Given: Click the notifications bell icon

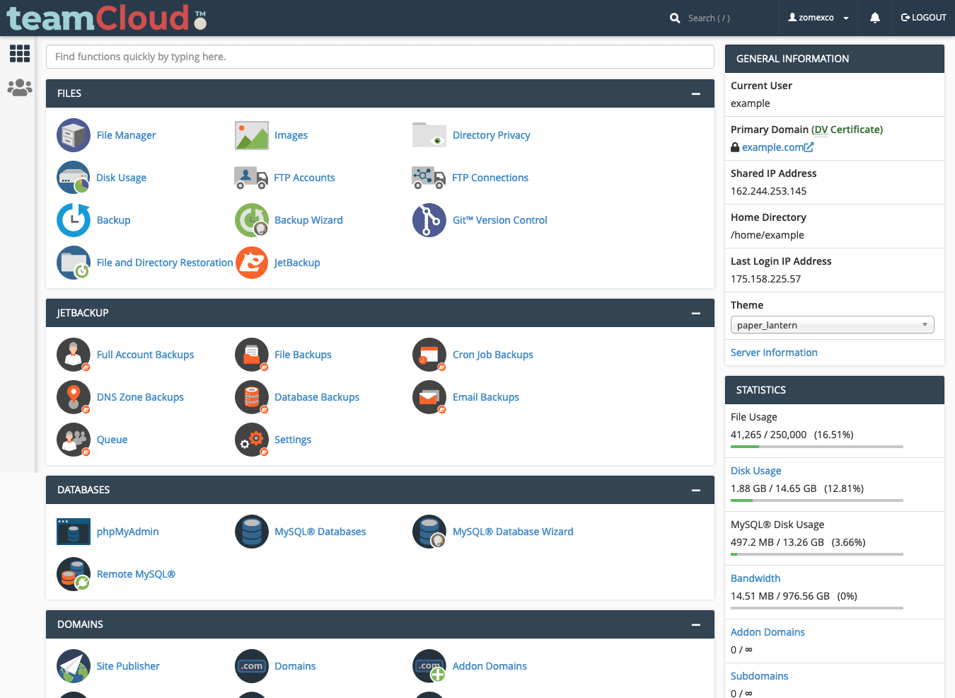Looking at the screenshot, I should [875, 18].
